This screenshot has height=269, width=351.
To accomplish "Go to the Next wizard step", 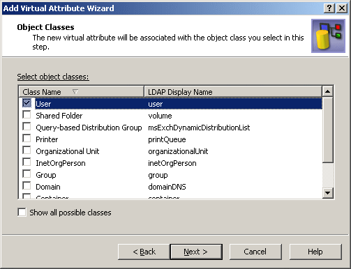I will tap(196, 252).
